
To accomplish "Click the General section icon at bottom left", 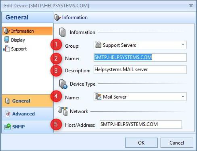I will (x=8, y=101).
